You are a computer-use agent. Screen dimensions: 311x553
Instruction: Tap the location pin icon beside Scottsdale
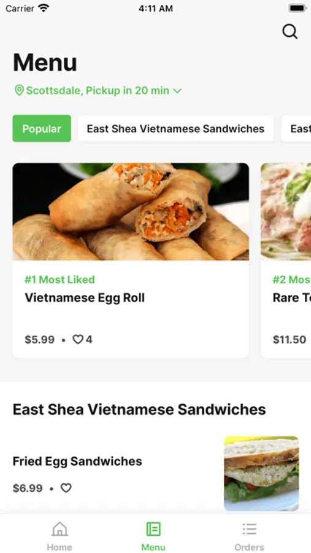(18, 90)
